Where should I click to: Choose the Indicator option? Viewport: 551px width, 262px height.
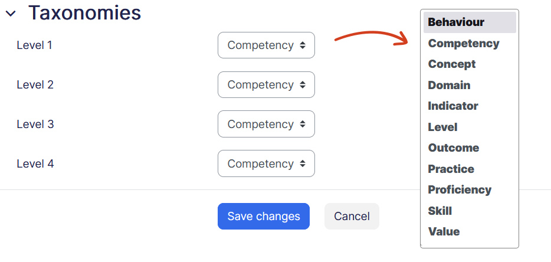tap(453, 106)
